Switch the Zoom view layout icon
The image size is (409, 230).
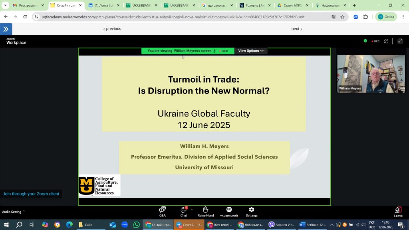pos(386,41)
